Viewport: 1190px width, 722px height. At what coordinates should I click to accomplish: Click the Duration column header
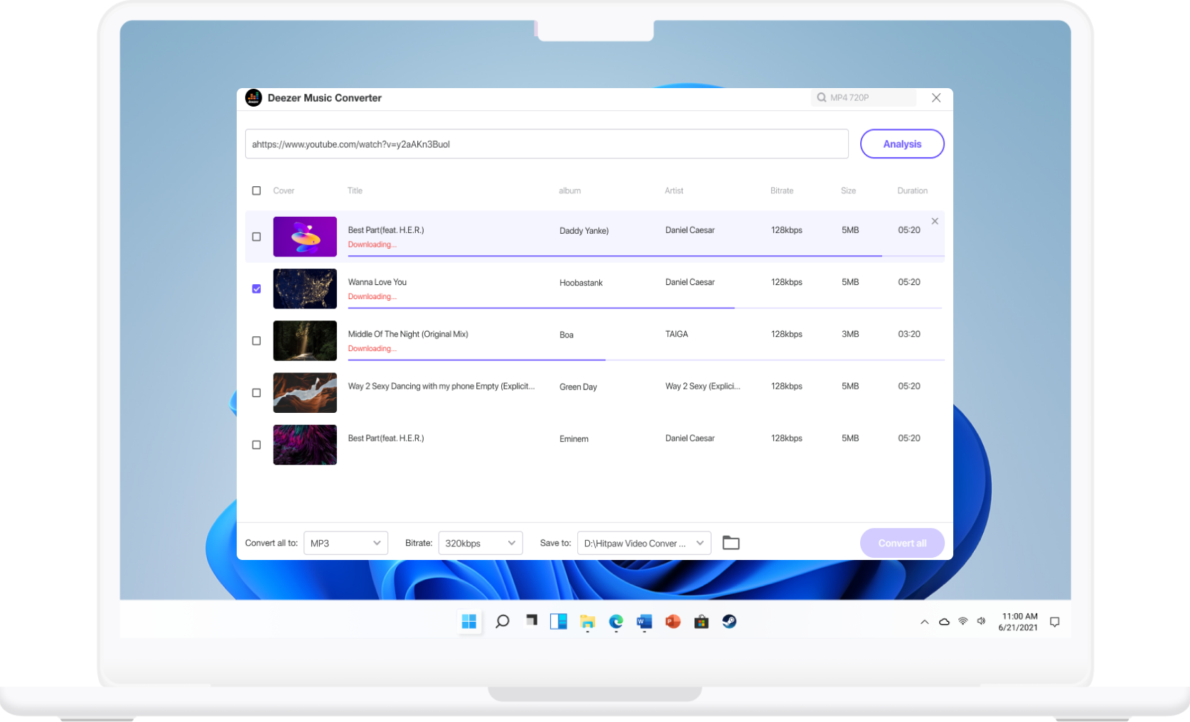pos(912,190)
